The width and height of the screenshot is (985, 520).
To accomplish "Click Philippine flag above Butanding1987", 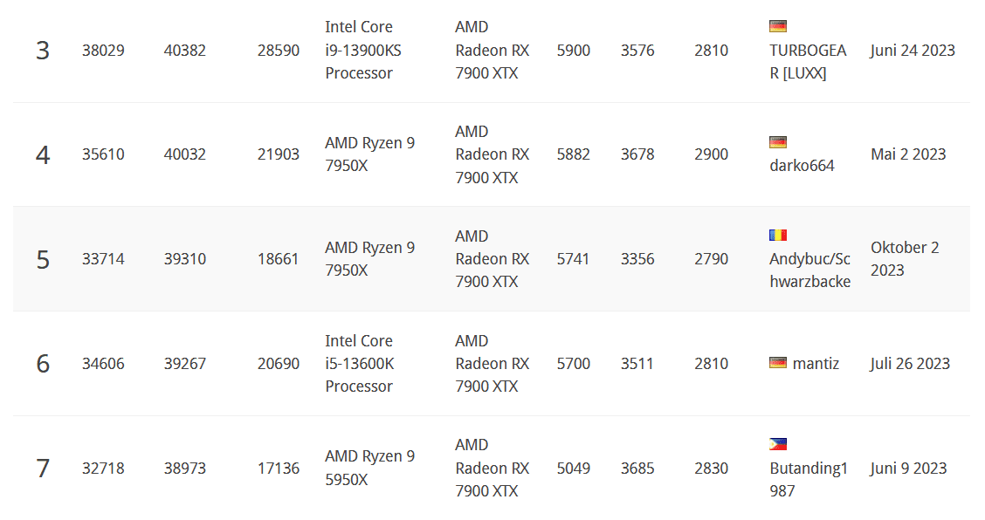I will (778, 445).
